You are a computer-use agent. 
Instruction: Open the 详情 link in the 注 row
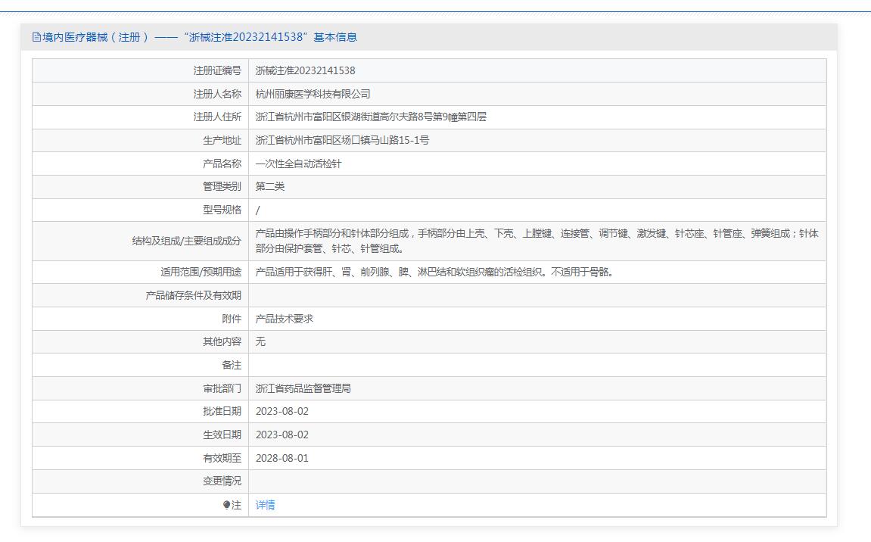tap(265, 505)
